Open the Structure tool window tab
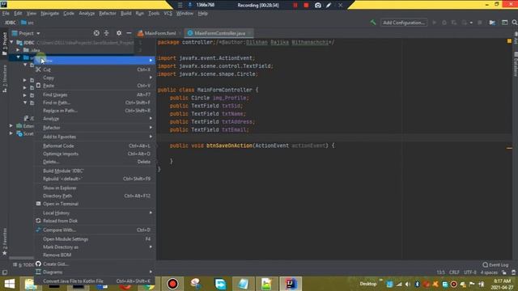Screen dimensions: 518x291 [x=5, y=78]
